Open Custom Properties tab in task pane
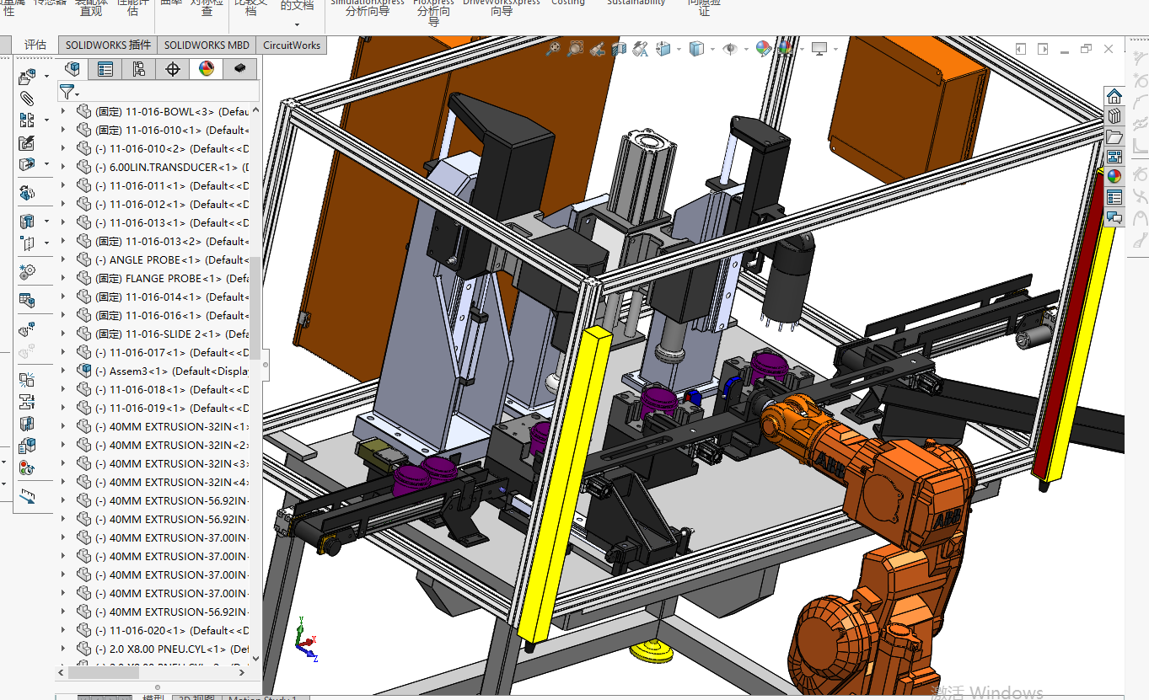 (x=1114, y=197)
